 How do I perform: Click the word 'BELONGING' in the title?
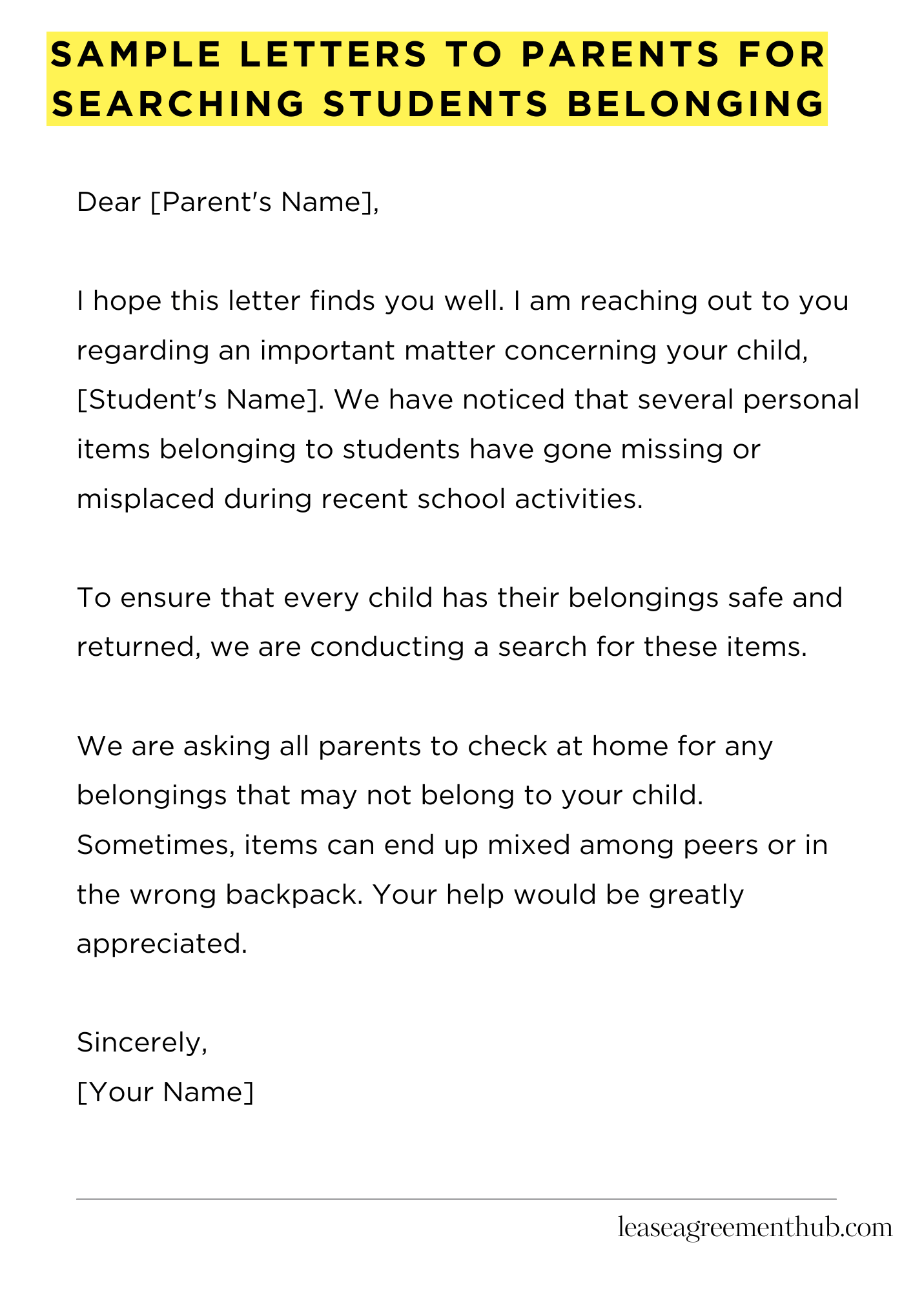coord(695,104)
